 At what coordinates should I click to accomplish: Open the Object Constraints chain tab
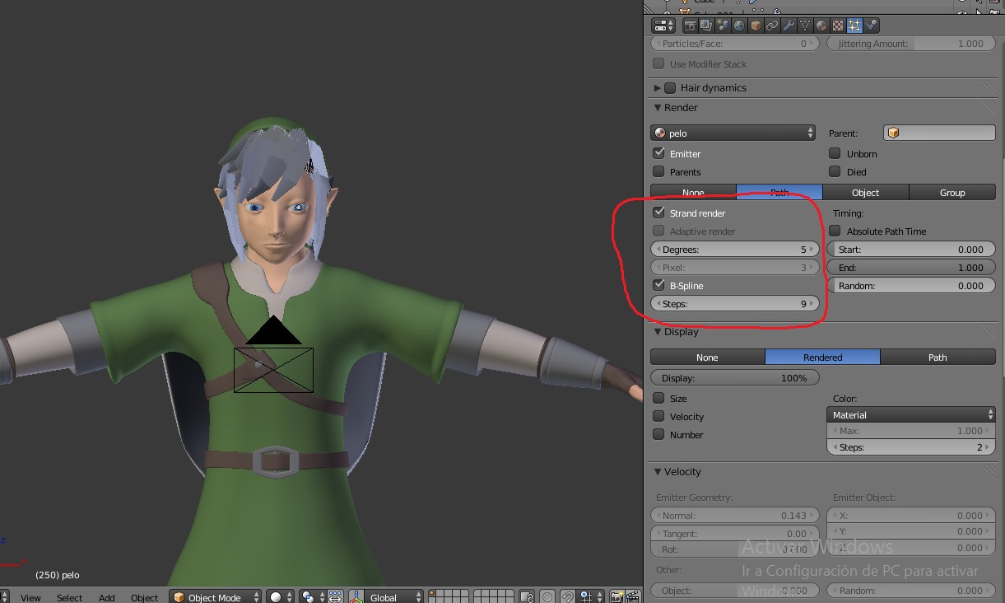[x=772, y=26]
